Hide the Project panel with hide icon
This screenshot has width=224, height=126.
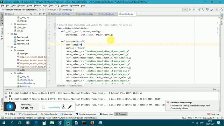pyautogui.click(x=44, y=14)
